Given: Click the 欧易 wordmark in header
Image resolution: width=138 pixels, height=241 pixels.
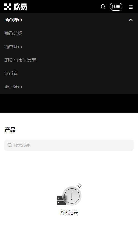Looking at the screenshot, I should pyautogui.click(x=20, y=7).
